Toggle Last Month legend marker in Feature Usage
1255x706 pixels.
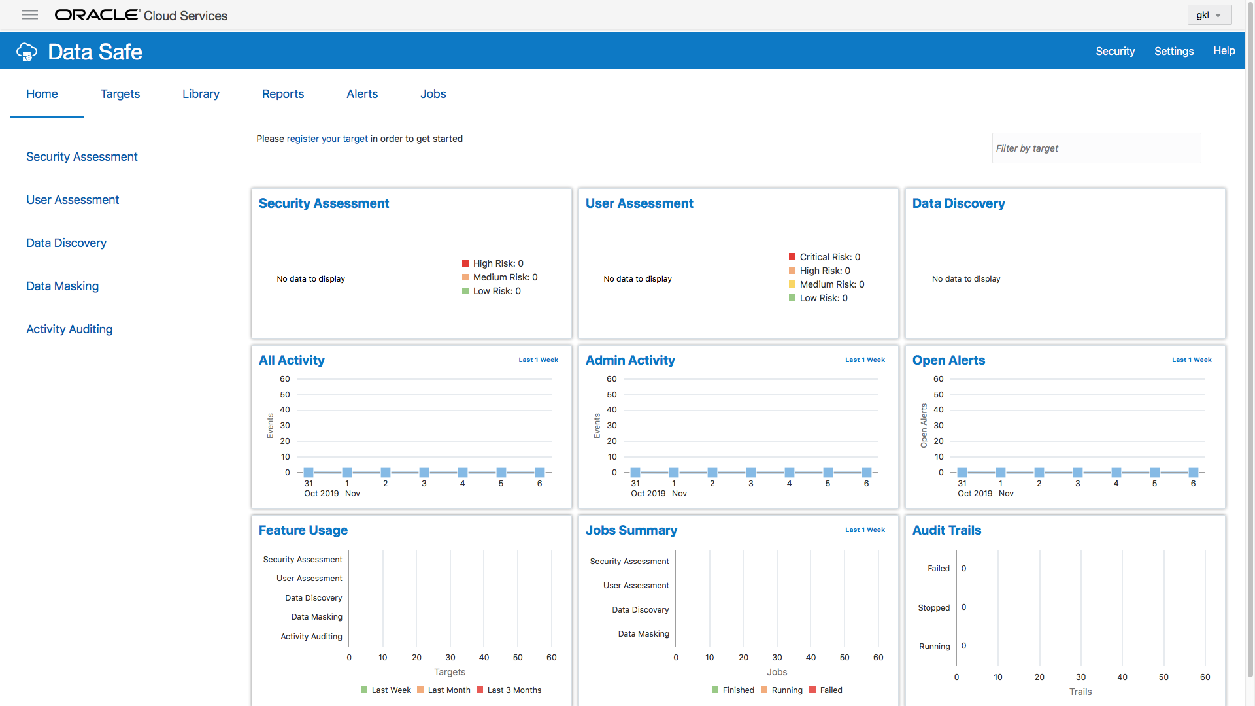click(x=420, y=690)
